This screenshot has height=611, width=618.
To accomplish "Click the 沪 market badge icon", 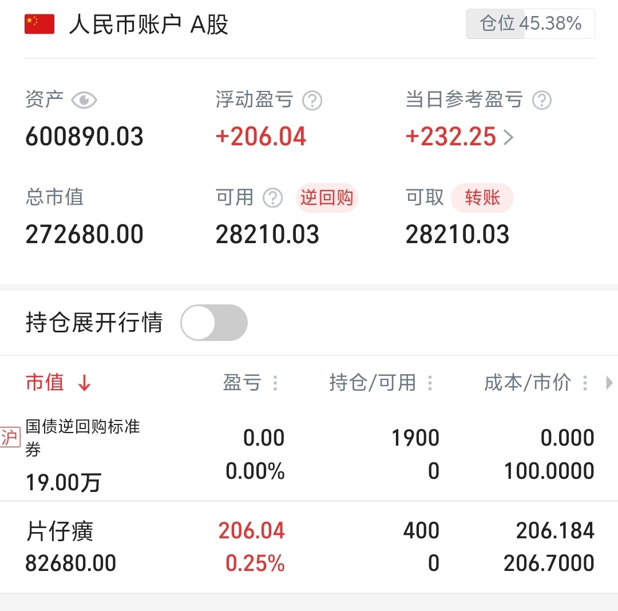I will click(x=10, y=437).
